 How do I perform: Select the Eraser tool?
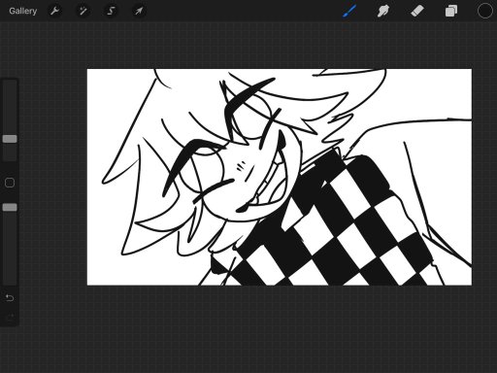tap(417, 11)
